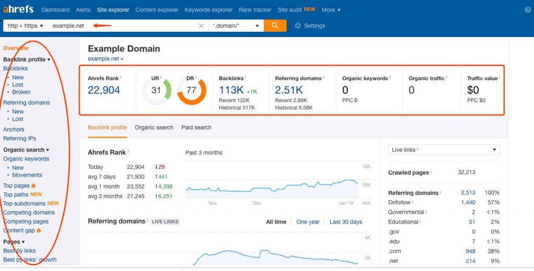The width and height of the screenshot is (534, 271).
Task: Click the 51 Educational count
Action: pos(472,222)
